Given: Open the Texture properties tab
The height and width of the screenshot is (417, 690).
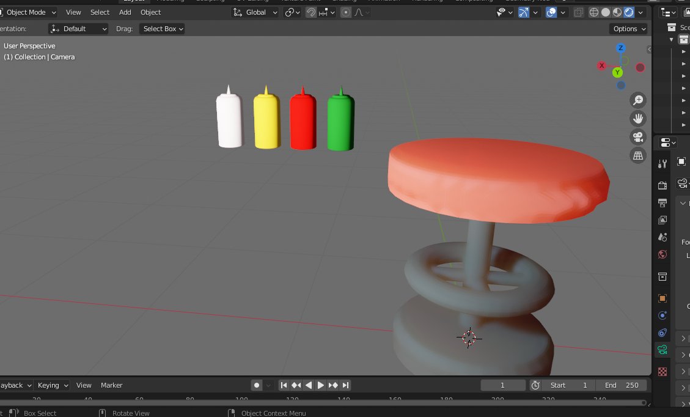Looking at the screenshot, I should (662, 372).
